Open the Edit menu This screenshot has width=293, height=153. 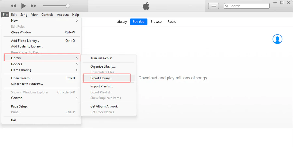click(14, 15)
